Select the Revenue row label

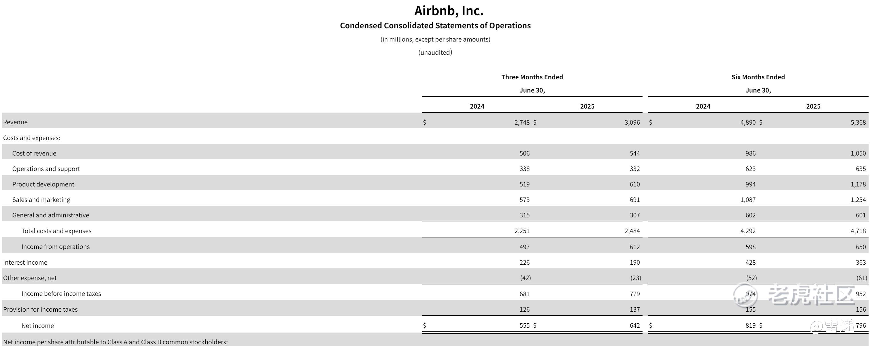[15, 122]
